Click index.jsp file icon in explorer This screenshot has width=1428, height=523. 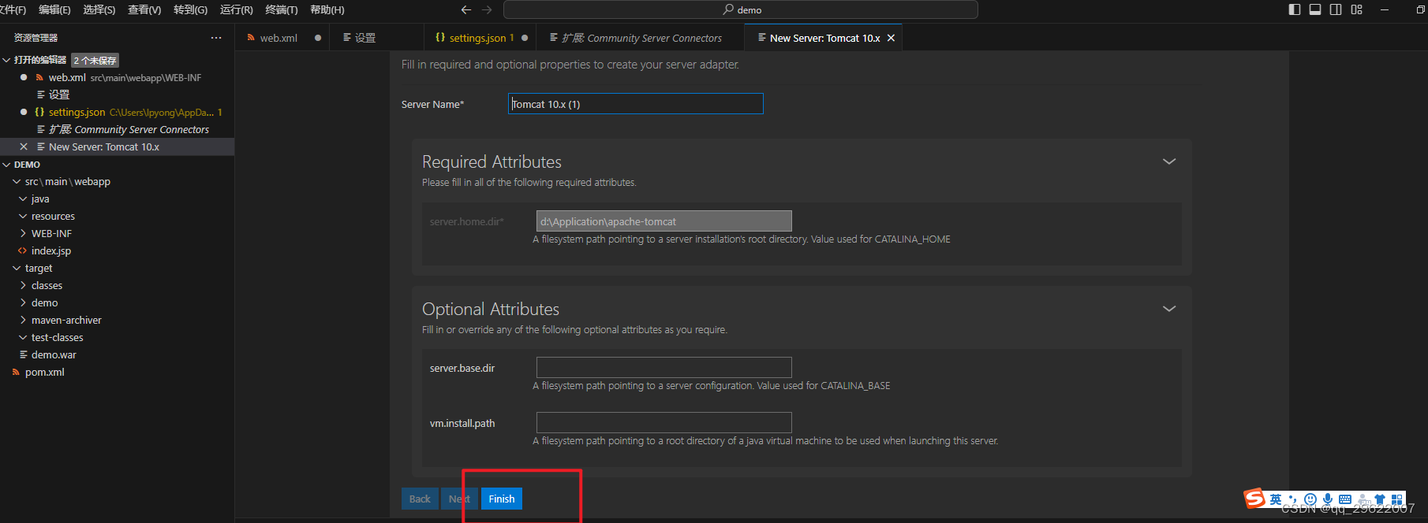[x=22, y=250]
